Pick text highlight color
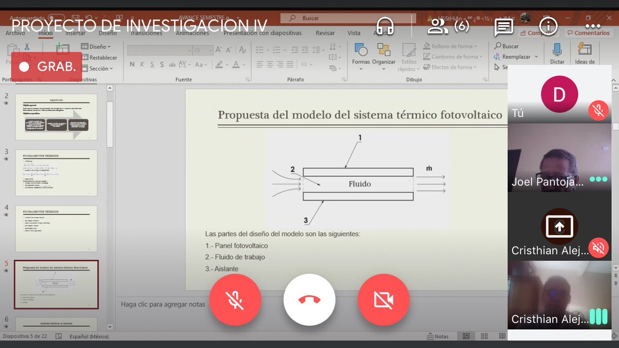The height and width of the screenshot is (348, 619). click(x=220, y=64)
